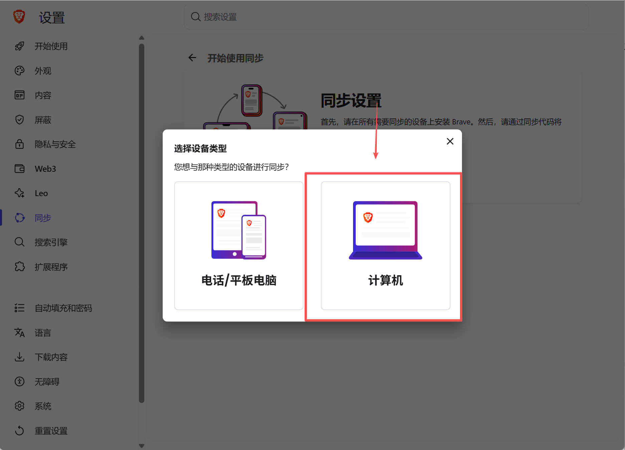Click the back arrow beside 开始使用同步

click(x=192, y=58)
